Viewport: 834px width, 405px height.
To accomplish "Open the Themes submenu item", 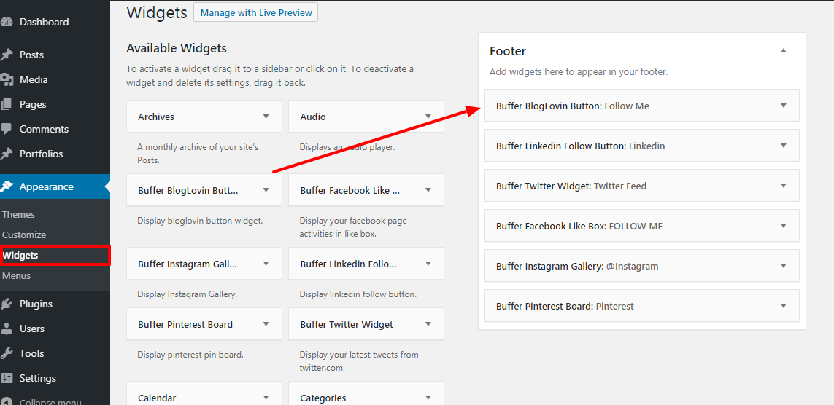I will (x=19, y=214).
